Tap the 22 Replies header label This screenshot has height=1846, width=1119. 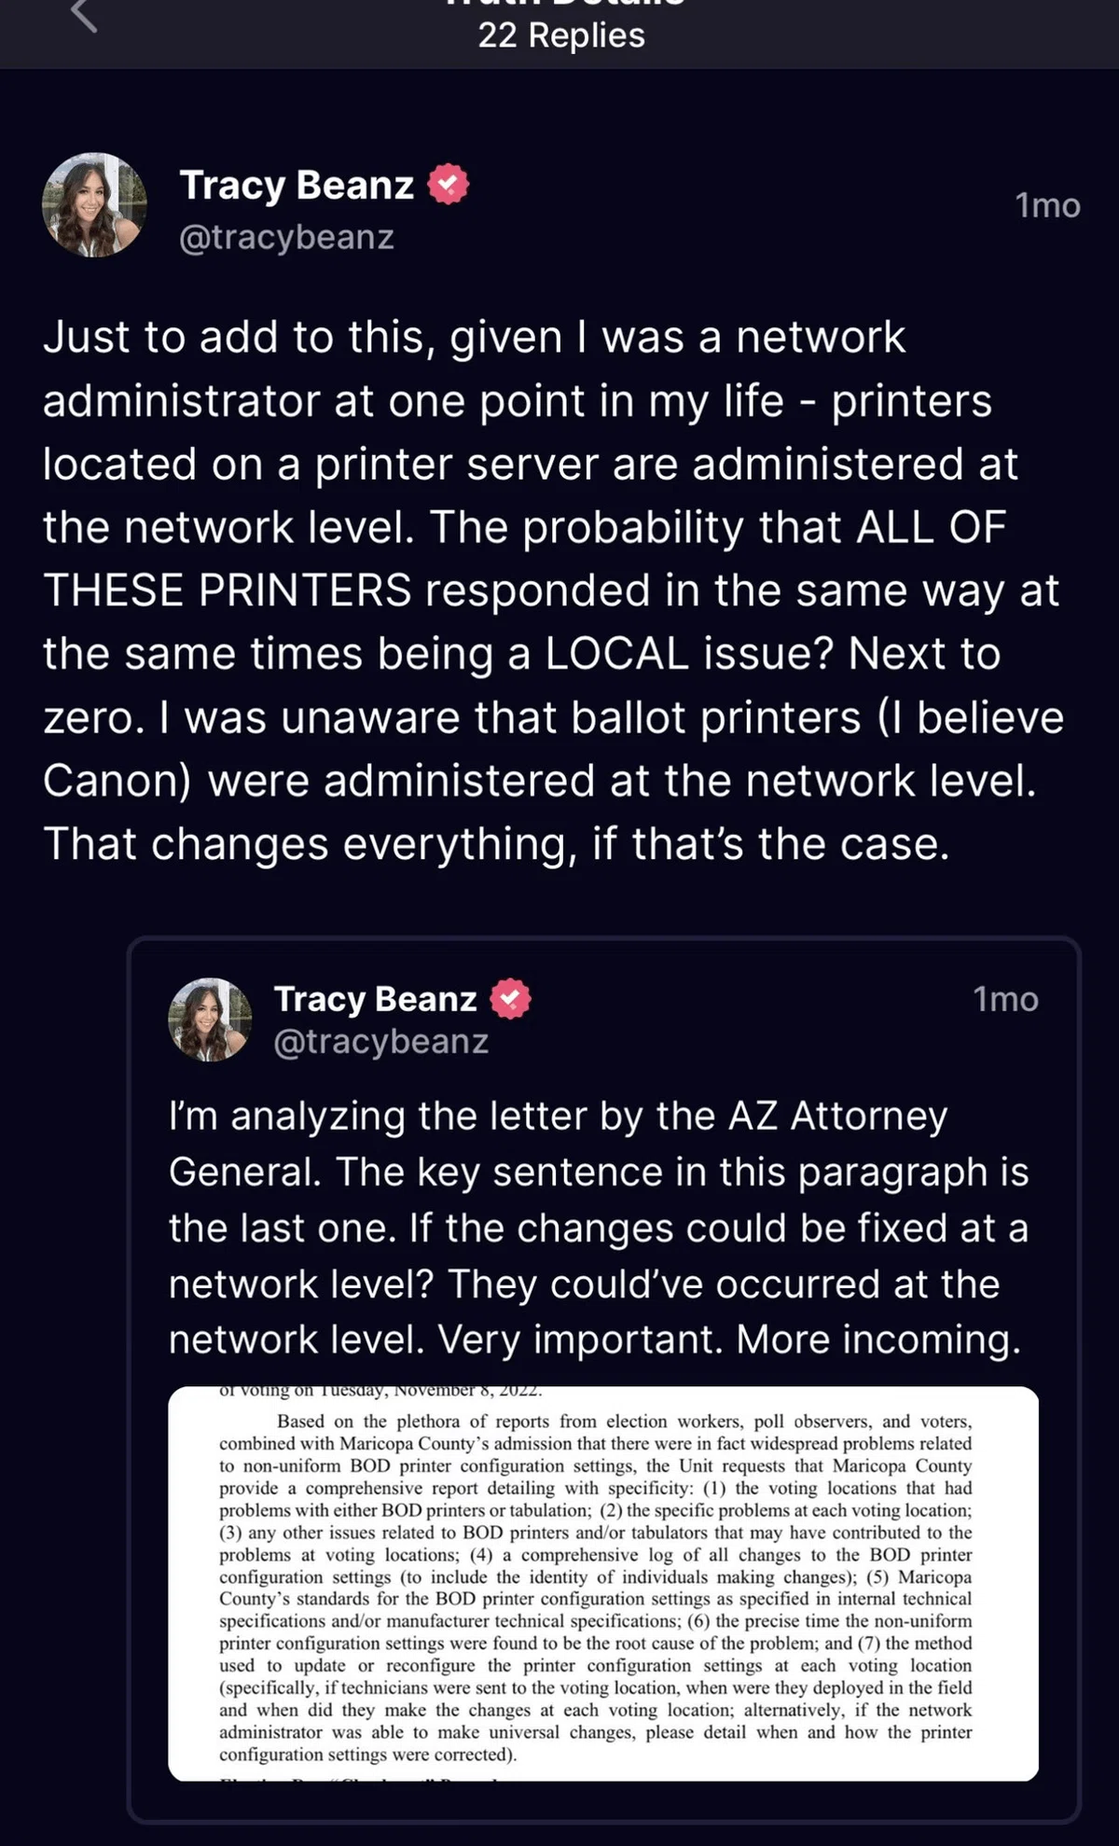pos(561,35)
